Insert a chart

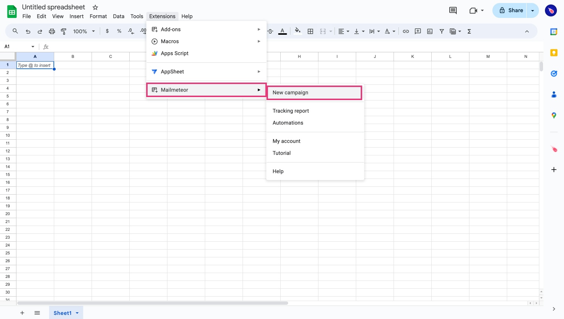click(430, 31)
